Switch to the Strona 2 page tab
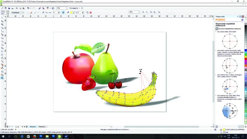The width and height of the screenshot is (247, 139). (42, 127)
